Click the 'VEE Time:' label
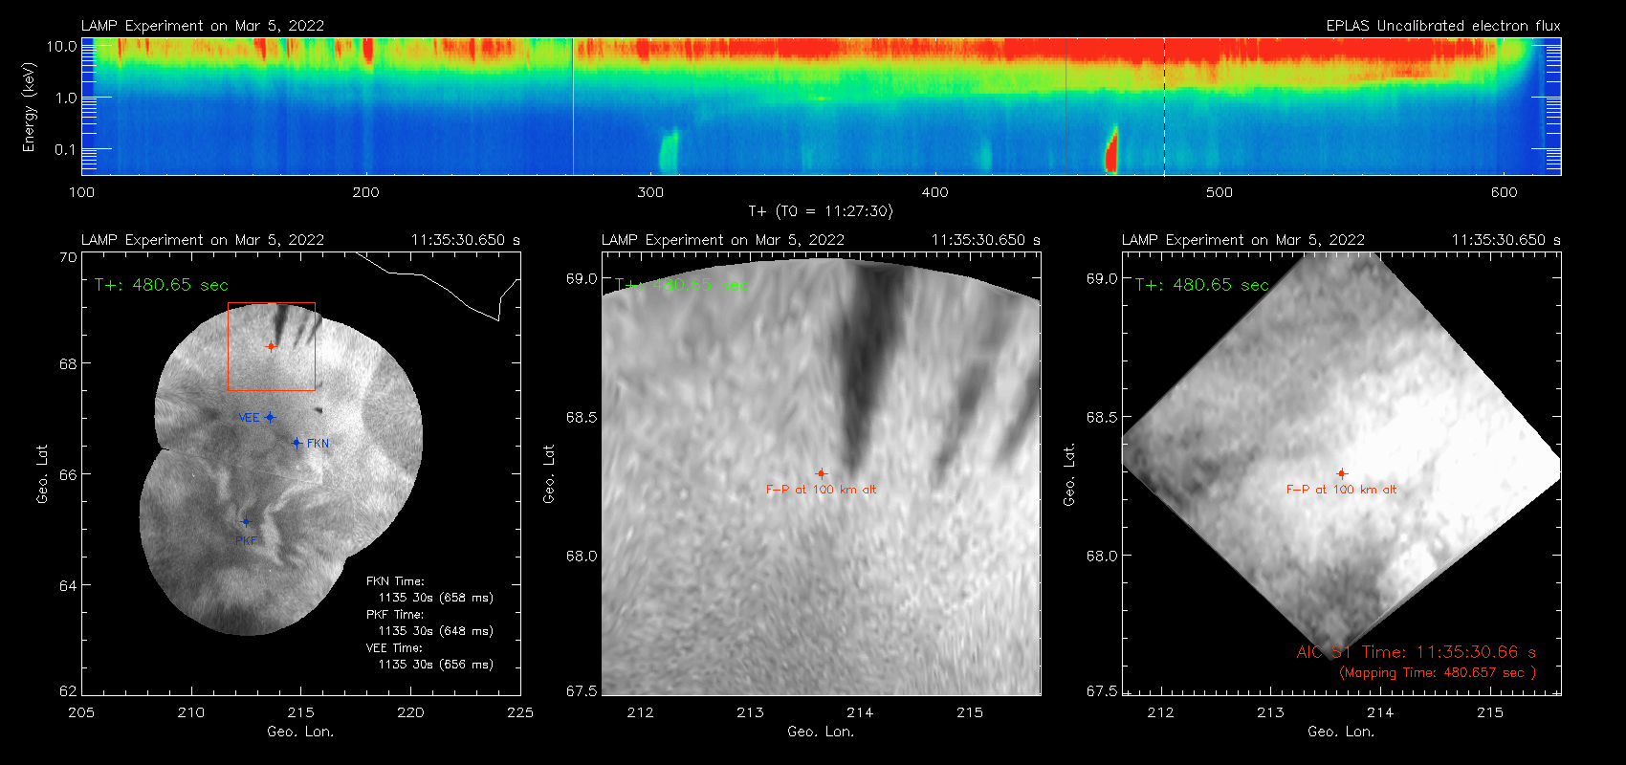The width and height of the screenshot is (1626, 765). 395,647
